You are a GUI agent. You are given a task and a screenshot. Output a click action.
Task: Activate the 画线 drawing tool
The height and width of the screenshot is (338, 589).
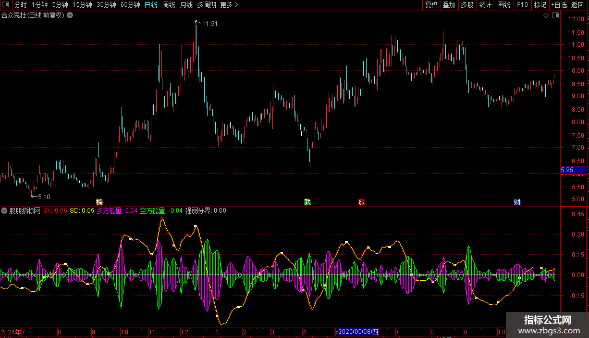[504, 5]
